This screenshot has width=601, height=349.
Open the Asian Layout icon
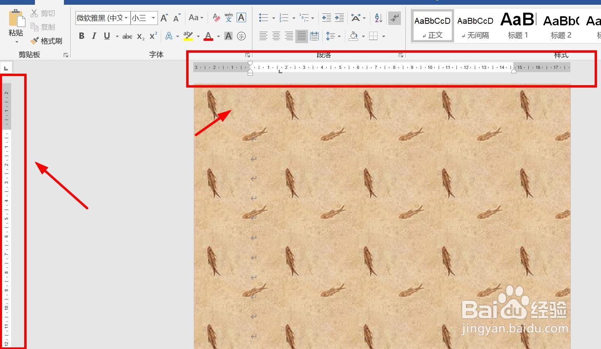click(x=356, y=18)
